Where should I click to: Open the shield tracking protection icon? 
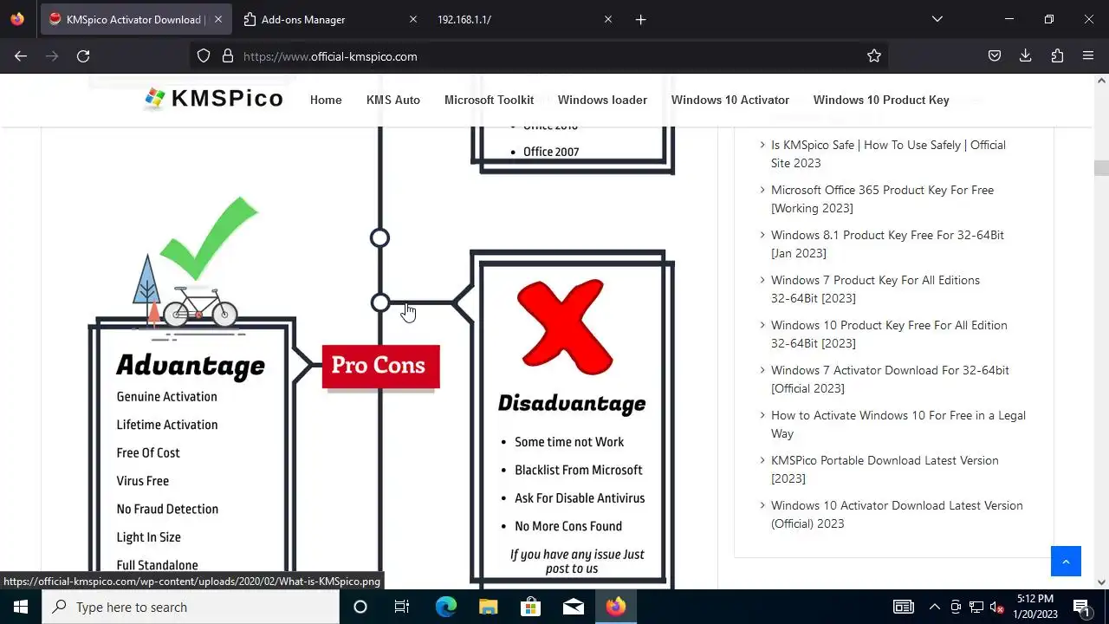[204, 56]
